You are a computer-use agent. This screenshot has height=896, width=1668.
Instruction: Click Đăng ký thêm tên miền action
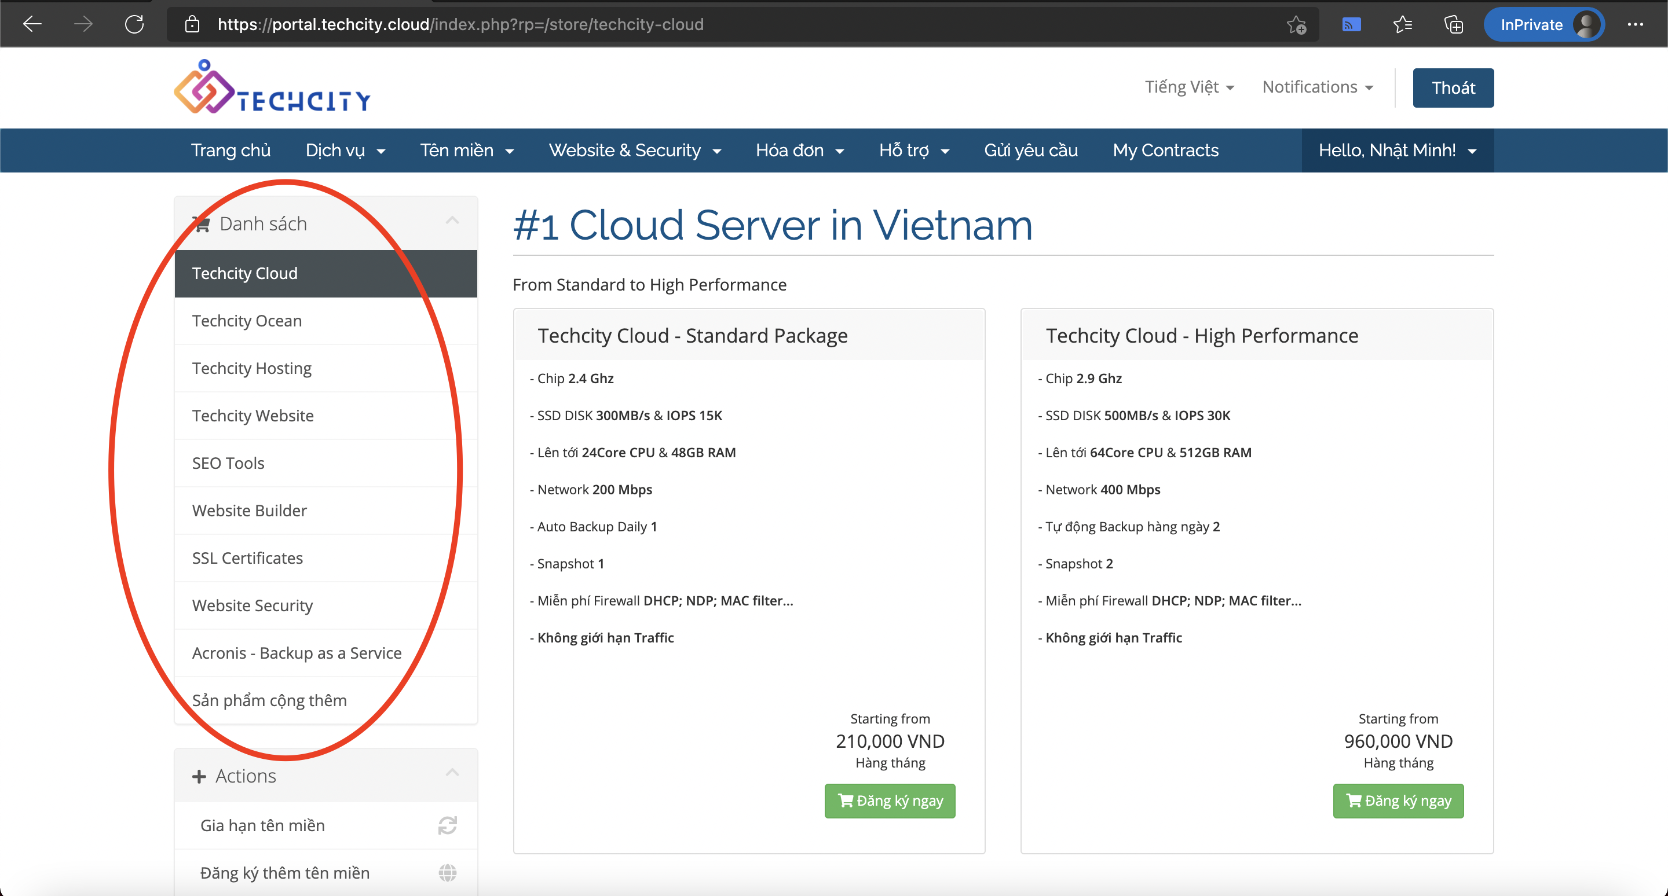pyautogui.click(x=325, y=873)
